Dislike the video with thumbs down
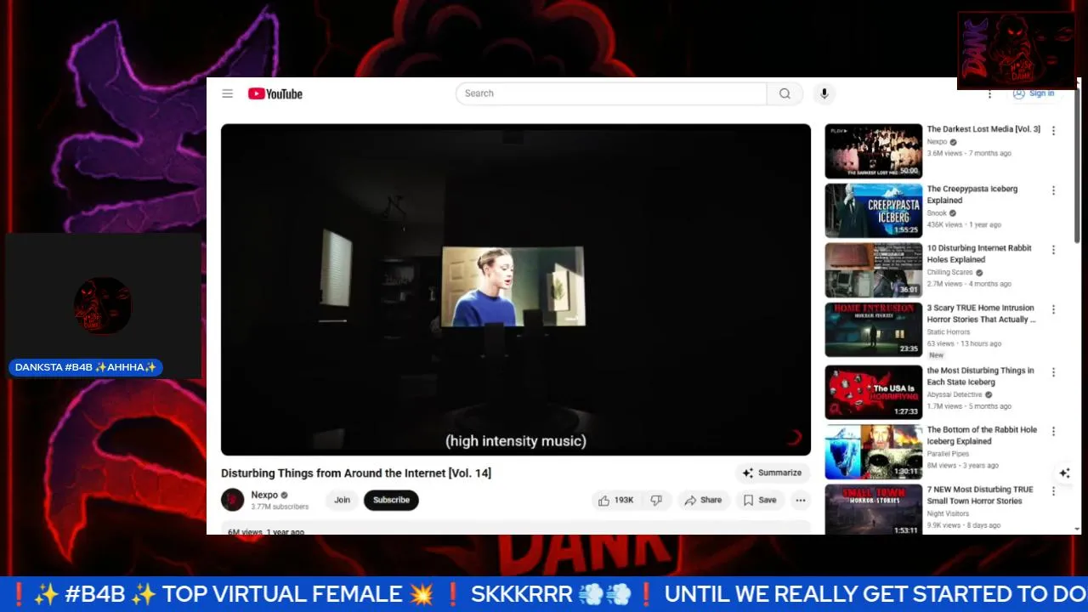This screenshot has height=612, width=1088. tap(656, 500)
